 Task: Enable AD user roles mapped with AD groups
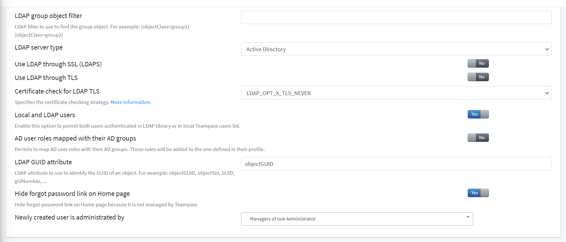[x=478, y=137]
